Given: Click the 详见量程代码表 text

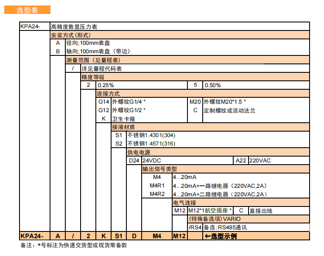Looking at the screenshot, I should (x=102, y=69).
